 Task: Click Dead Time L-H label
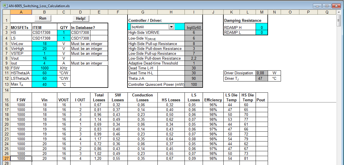(140, 68)
